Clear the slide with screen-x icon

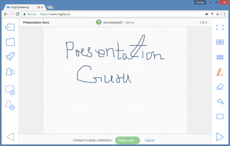click(220, 116)
